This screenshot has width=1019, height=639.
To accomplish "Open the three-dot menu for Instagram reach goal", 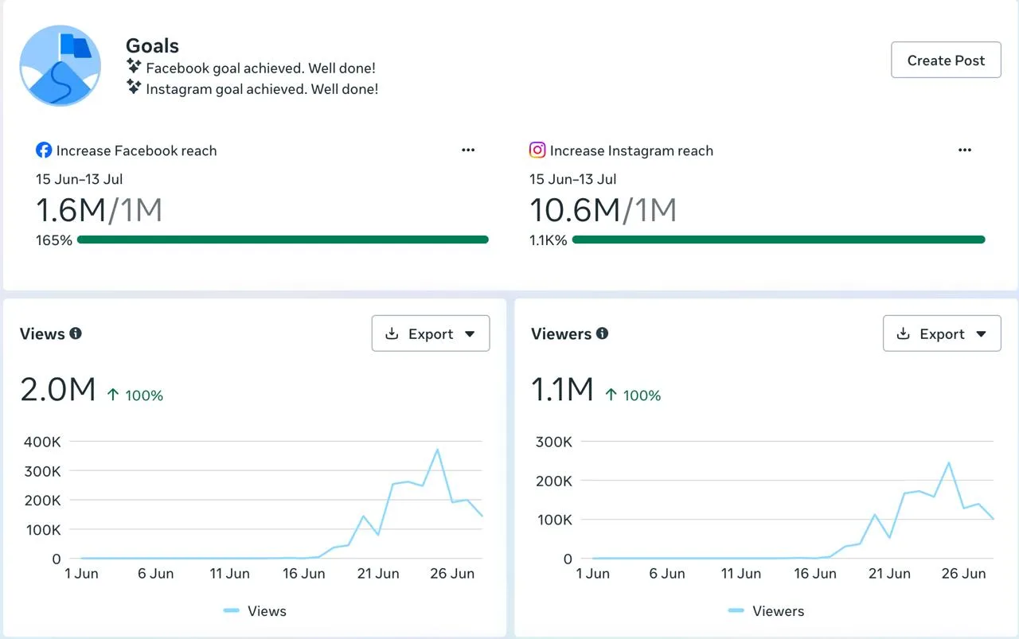I will tap(965, 150).
